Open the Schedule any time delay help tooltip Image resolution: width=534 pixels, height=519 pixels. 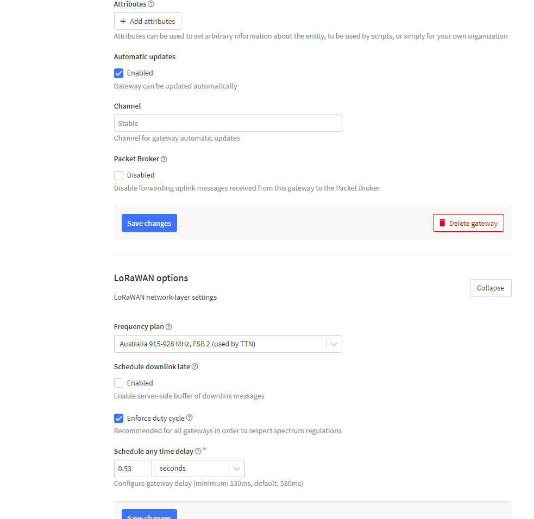click(197, 451)
